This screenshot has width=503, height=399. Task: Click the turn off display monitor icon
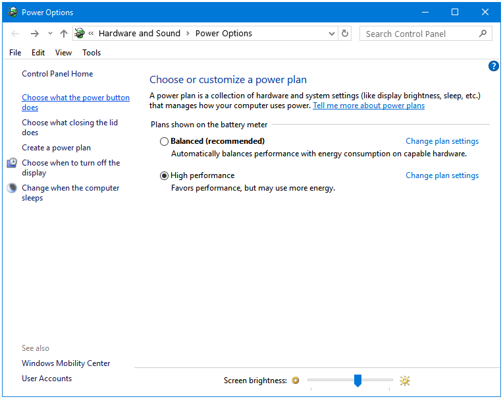pos(13,163)
